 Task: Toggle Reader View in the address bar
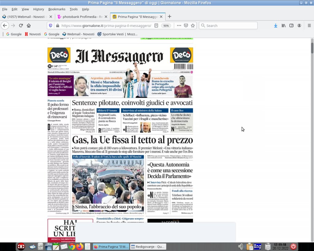pos(156,26)
